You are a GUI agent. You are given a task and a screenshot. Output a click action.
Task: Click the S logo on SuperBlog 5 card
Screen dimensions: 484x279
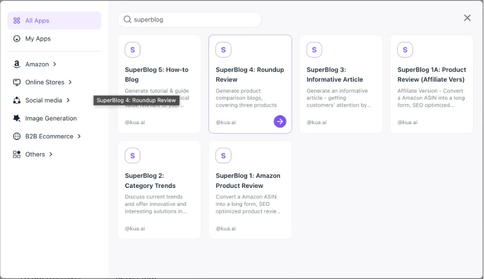click(x=132, y=50)
